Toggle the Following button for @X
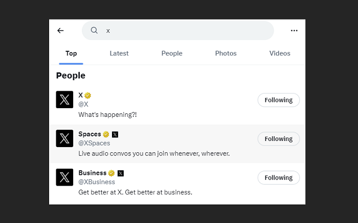Screen dimensions: 358x223 tap(278, 100)
